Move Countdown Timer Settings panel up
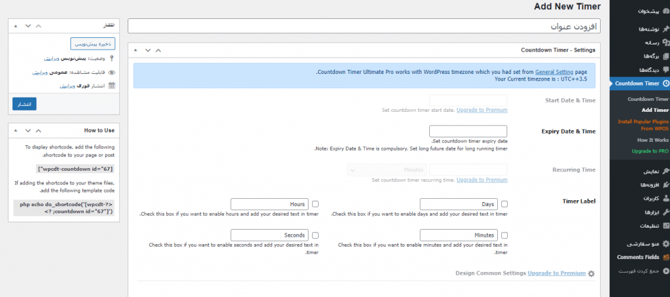 tap(158, 50)
